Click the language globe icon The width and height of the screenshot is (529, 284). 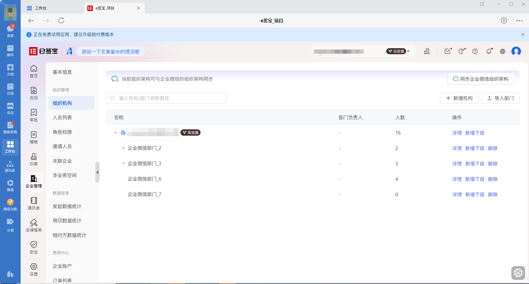click(503, 51)
